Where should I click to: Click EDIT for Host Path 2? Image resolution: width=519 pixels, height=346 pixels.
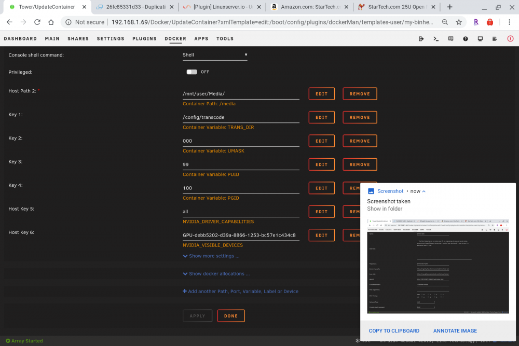(321, 94)
